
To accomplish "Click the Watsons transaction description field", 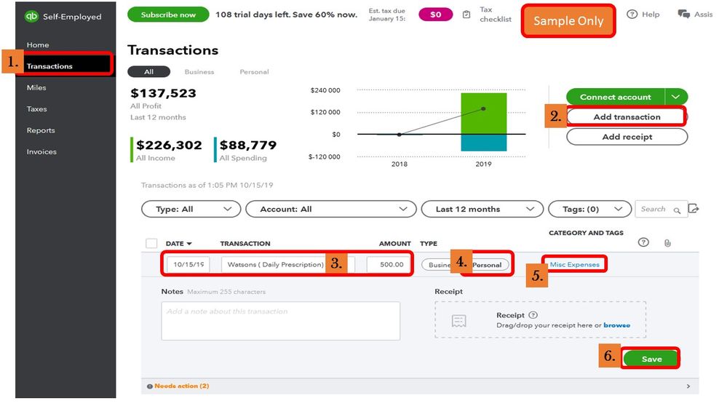I will click(x=288, y=264).
